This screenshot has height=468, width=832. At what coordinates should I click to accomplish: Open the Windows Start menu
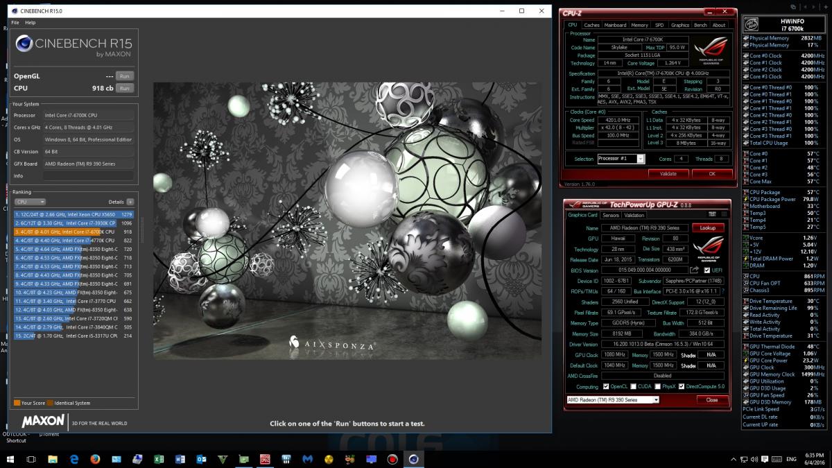pyautogui.click(x=11, y=459)
